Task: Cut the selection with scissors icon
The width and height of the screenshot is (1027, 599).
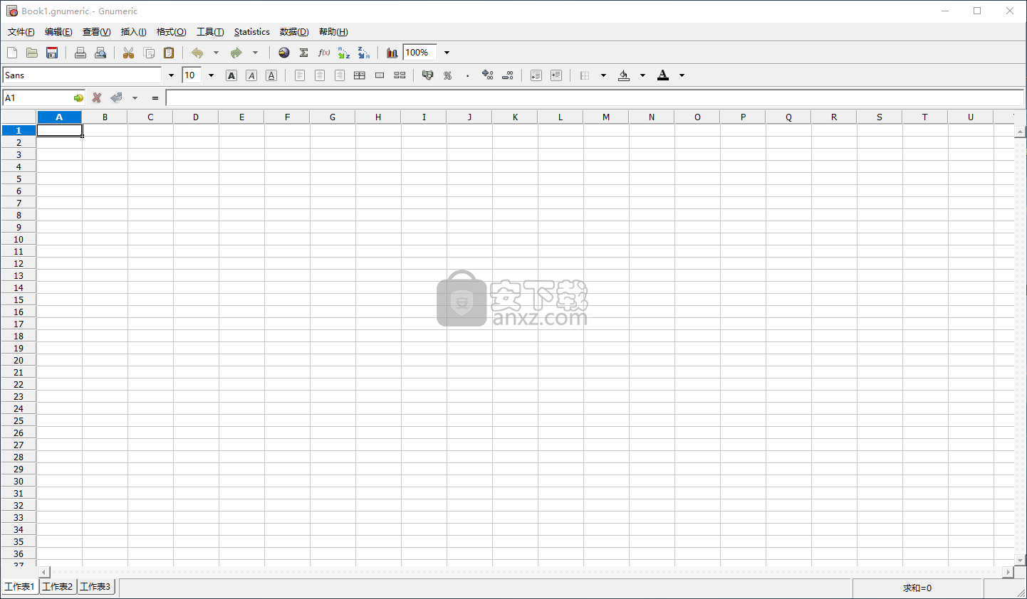Action: [x=129, y=53]
